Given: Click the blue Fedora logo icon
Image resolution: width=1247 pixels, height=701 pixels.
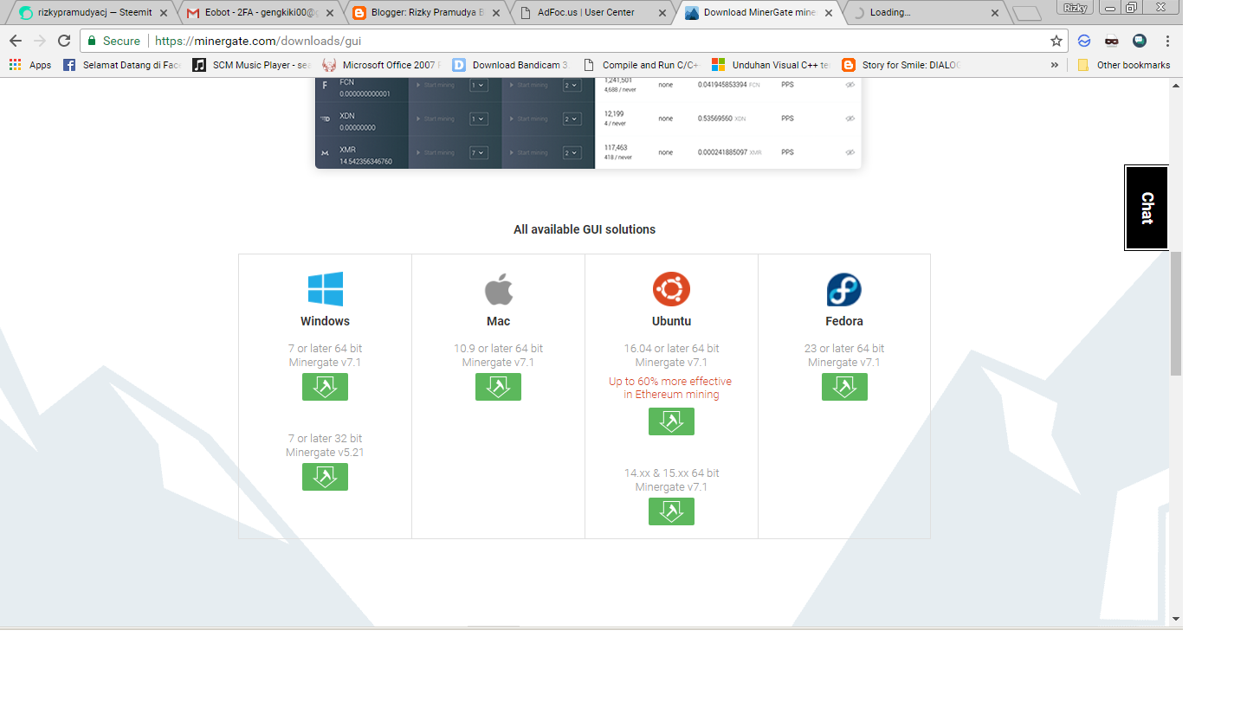Looking at the screenshot, I should coord(844,289).
